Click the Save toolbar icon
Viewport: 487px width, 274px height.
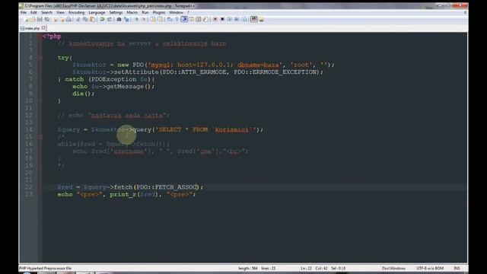click(40, 19)
